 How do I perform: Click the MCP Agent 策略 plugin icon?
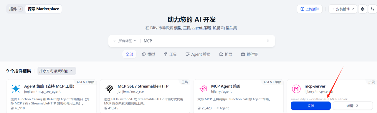[x=203, y=89]
